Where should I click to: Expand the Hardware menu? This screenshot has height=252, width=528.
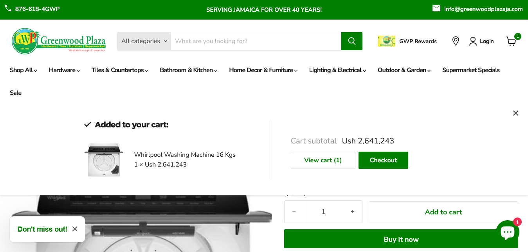(x=64, y=70)
